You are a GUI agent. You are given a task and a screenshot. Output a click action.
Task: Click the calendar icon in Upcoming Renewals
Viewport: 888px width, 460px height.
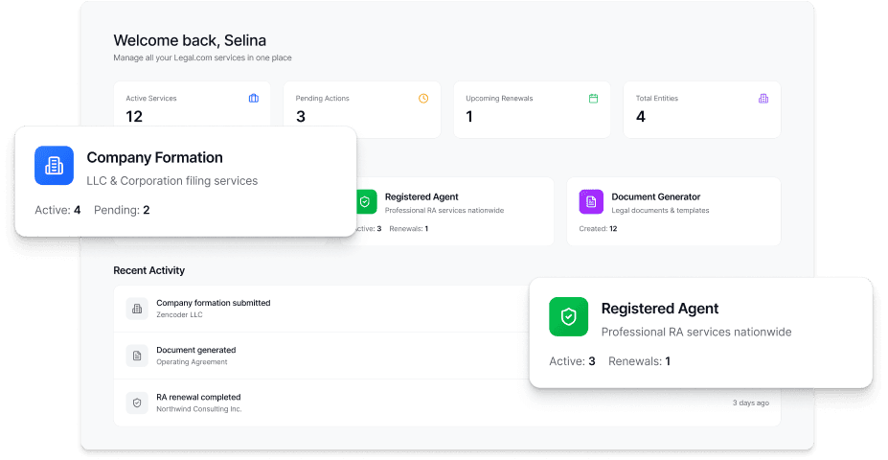click(593, 98)
